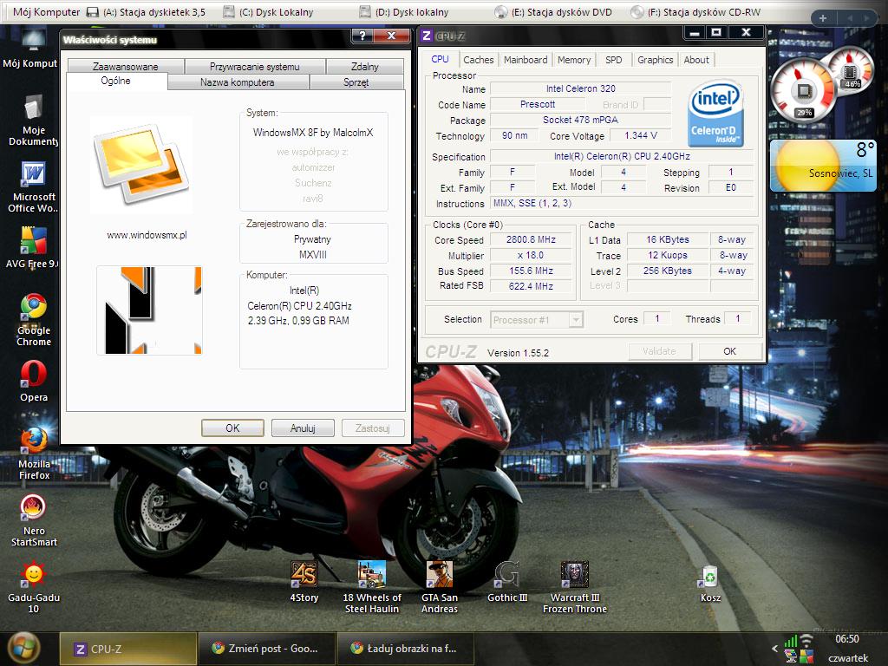Launch Gadu-Gadu 10 messenger icon
888x666 pixels.
coord(34,574)
